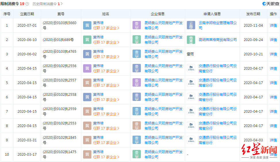
Task: Open 黄伟培 name link in row 5
Action: click(98, 80)
